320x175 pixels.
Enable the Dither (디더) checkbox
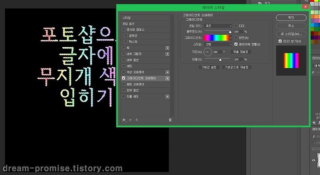pyautogui.click(x=236, y=26)
